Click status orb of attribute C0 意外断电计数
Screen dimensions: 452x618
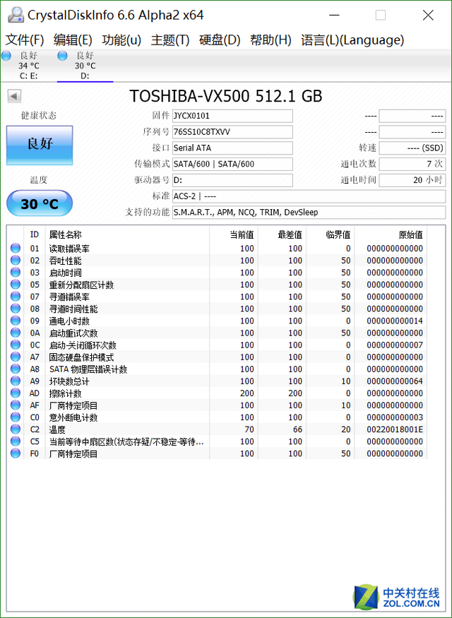coord(16,417)
